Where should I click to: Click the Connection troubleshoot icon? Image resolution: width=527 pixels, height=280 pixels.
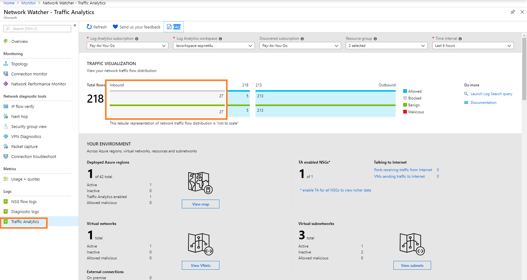(x=6, y=156)
